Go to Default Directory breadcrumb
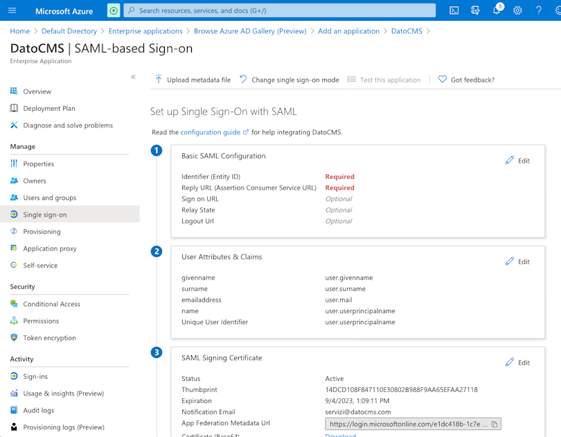The width and height of the screenshot is (561, 437). pos(69,31)
